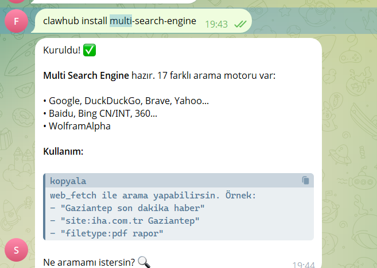
Task: Click the 19:43 message timestamp
Action: pyautogui.click(x=216, y=24)
